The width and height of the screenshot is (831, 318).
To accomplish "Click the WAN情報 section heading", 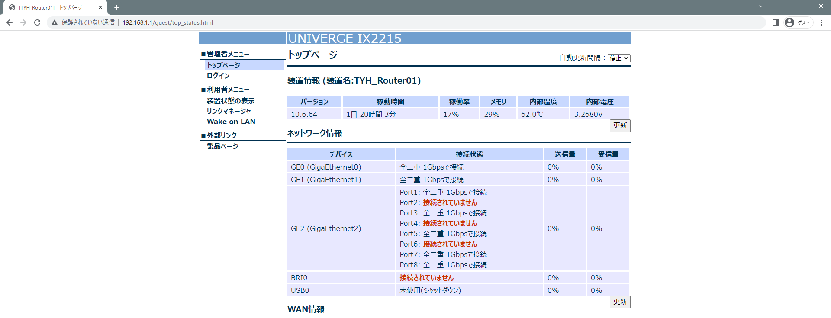I will [x=306, y=309].
